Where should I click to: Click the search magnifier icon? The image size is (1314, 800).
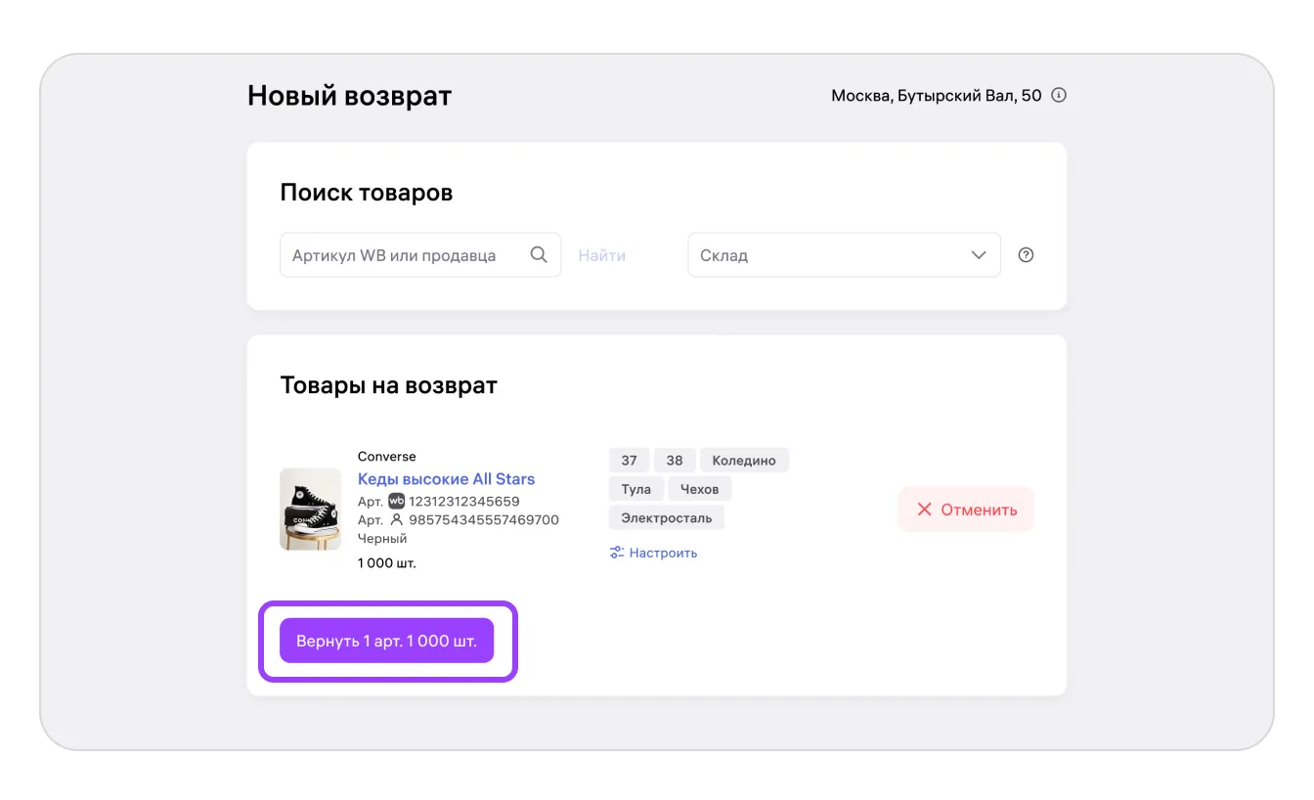point(539,254)
